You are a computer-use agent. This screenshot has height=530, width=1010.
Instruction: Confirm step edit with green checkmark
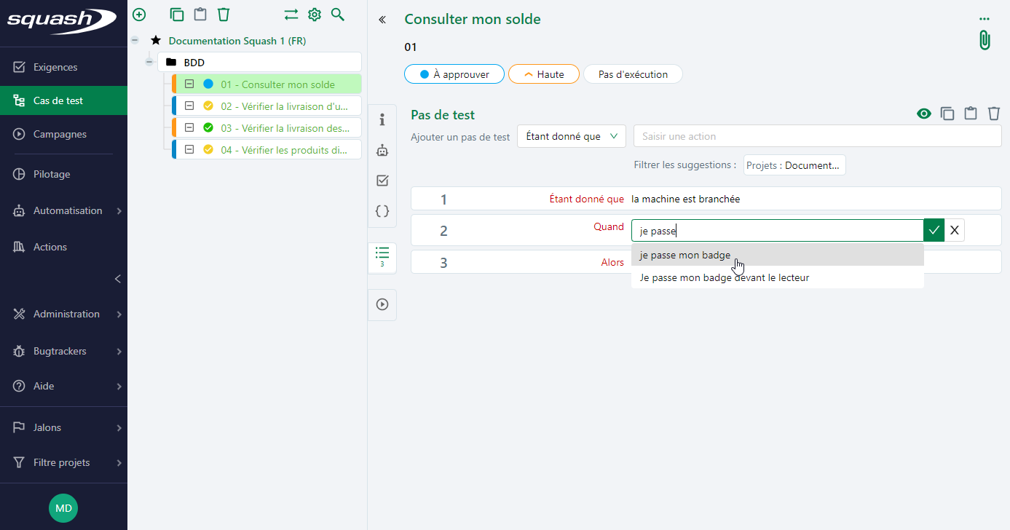click(934, 231)
